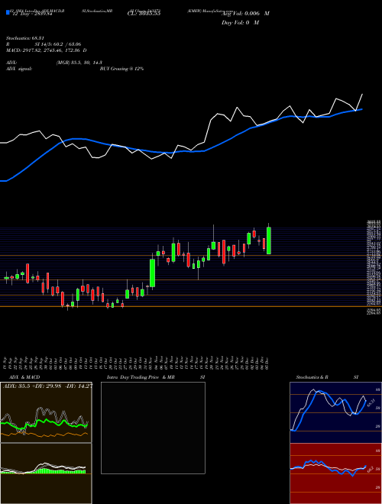The width and height of the screenshot is (382, 504).
Task: Click inside the empty intraday chart box
Action: tap(153, 428)
